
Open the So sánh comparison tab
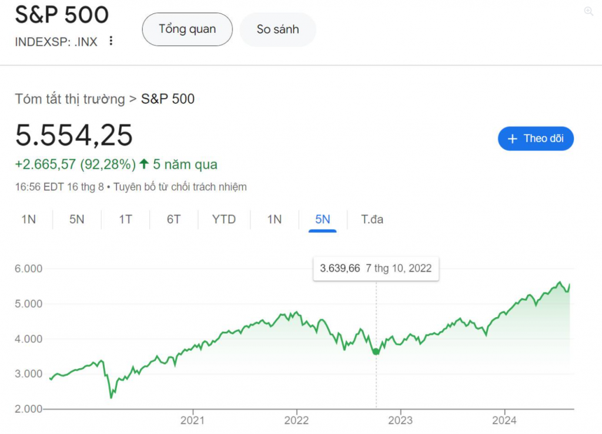pos(277,29)
